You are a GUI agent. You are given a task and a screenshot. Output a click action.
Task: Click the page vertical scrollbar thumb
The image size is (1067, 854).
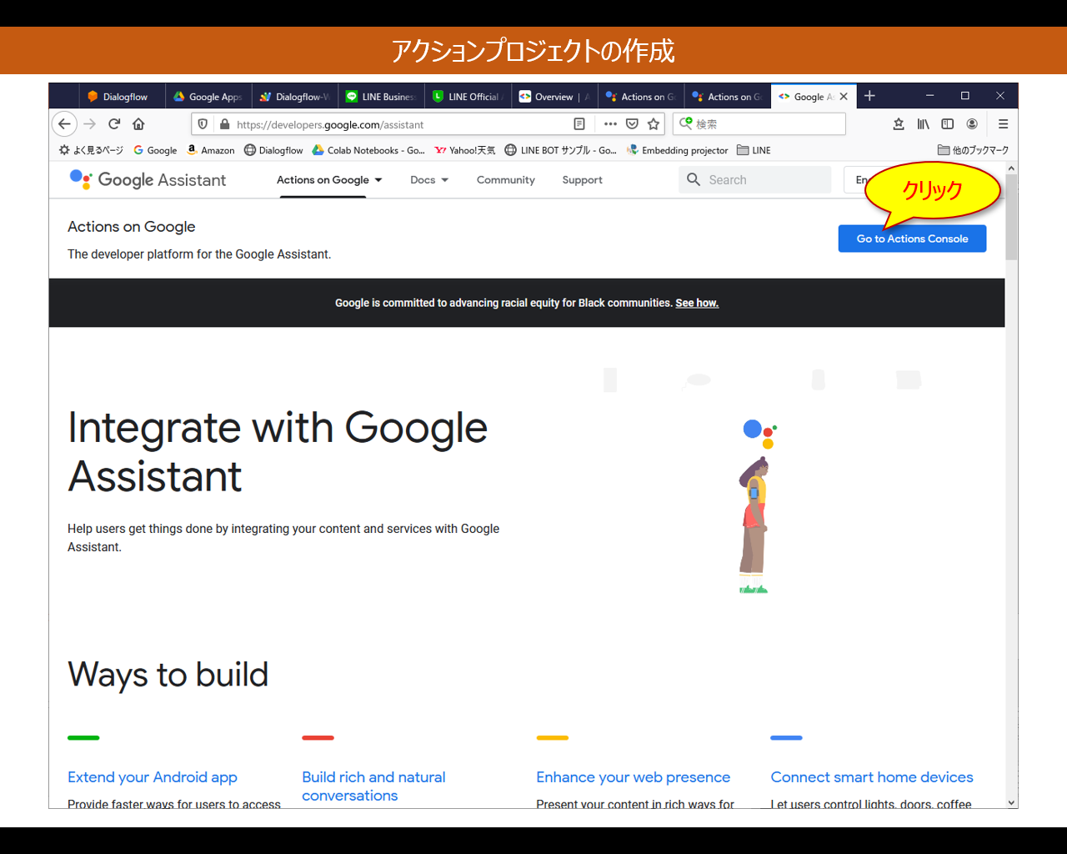1011,217
